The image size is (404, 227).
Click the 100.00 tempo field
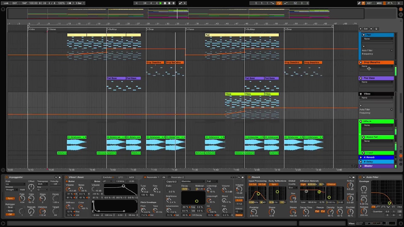pyautogui.click(x=33, y=3)
